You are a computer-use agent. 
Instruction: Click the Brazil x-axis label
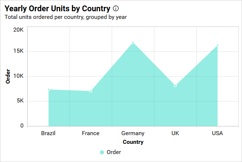pos(48,133)
